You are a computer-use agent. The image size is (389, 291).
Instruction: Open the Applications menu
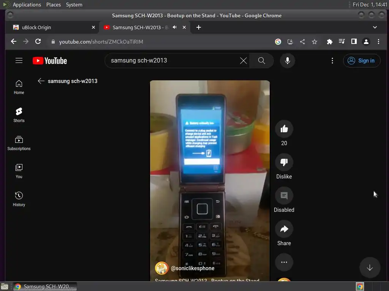coord(27,5)
